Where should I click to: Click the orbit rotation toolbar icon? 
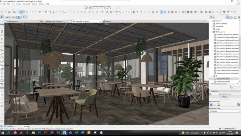[x=206, y=12]
